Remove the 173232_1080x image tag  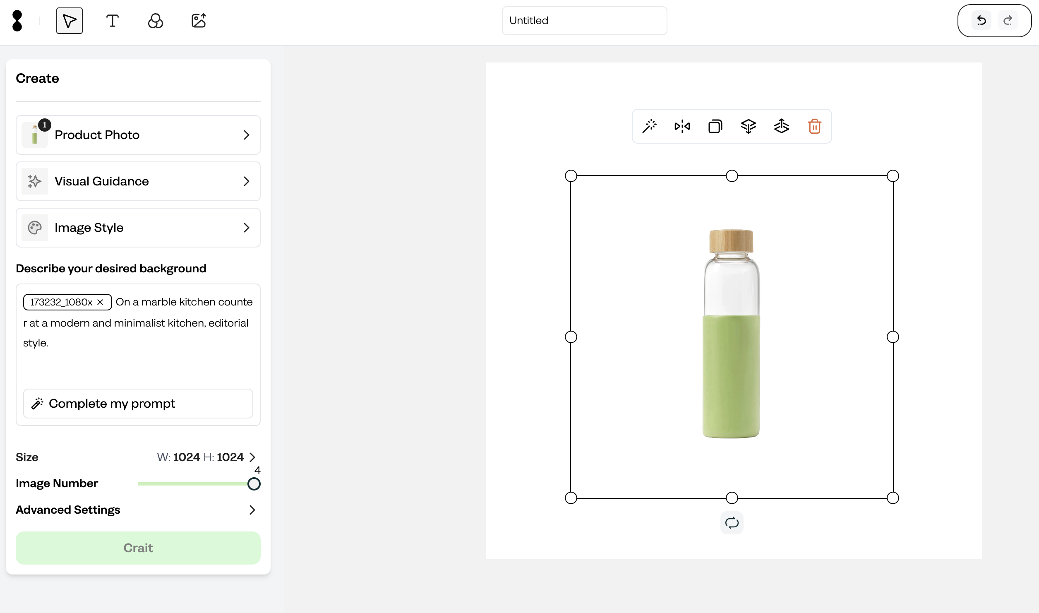tap(100, 302)
